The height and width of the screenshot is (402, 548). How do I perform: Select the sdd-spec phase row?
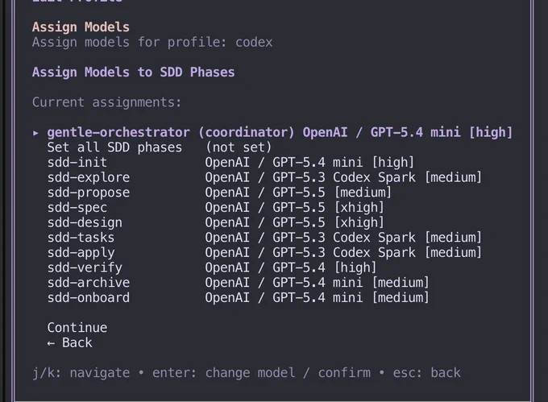click(216, 208)
